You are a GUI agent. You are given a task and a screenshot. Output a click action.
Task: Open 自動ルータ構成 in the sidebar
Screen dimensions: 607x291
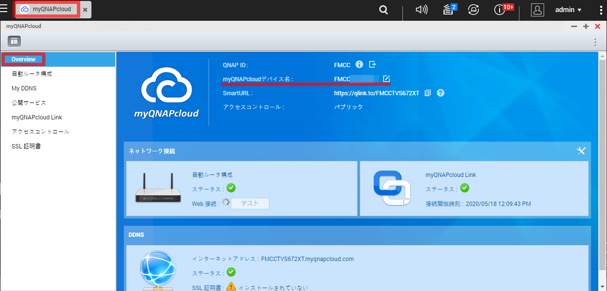click(58, 74)
